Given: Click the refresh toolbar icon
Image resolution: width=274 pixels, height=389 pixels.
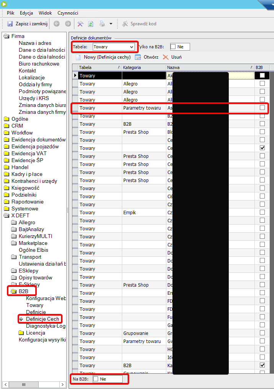Looking at the screenshot, I should coord(91,24).
